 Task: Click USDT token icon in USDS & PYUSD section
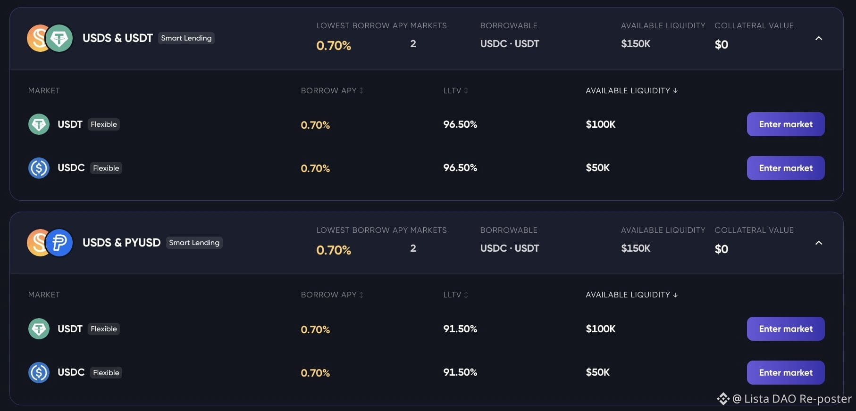click(39, 329)
